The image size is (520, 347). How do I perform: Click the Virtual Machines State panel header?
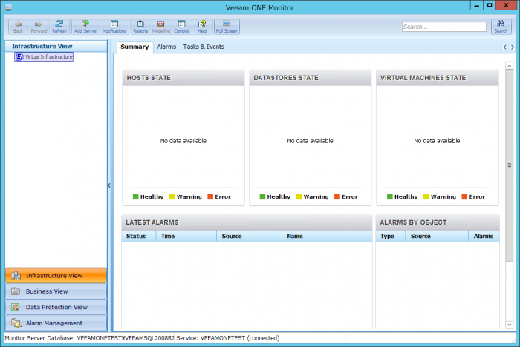pos(438,78)
